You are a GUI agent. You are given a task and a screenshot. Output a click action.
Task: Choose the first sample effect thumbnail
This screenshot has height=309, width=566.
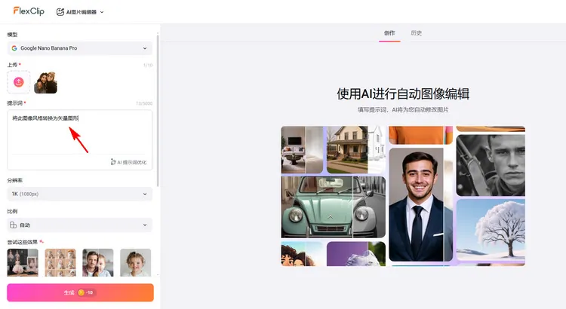(23, 262)
